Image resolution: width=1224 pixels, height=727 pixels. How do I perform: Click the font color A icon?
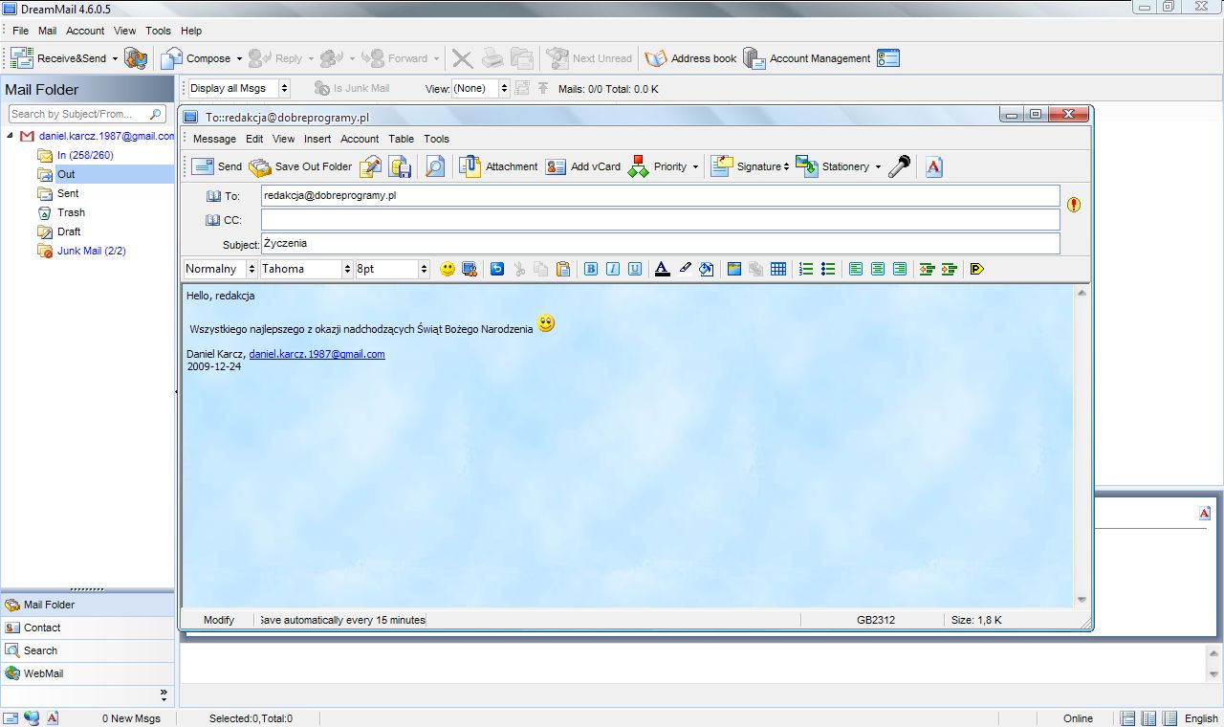(663, 269)
